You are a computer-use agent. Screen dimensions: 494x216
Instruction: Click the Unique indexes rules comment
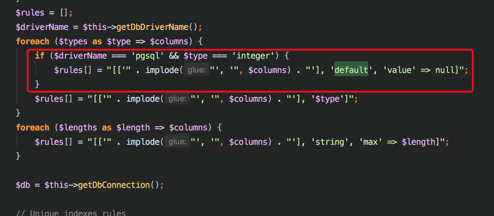tap(71, 213)
